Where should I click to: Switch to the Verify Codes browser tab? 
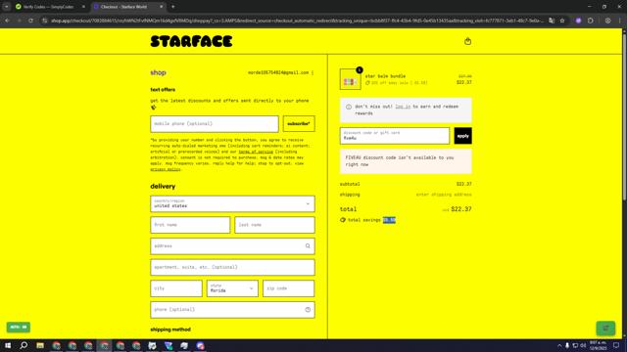49,7
